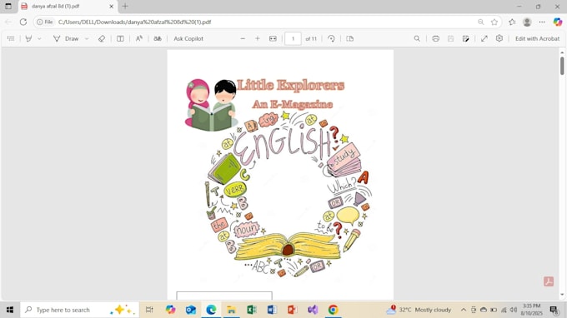567x318 pixels.
Task: Open Settings and more menu
Action: point(542,22)
